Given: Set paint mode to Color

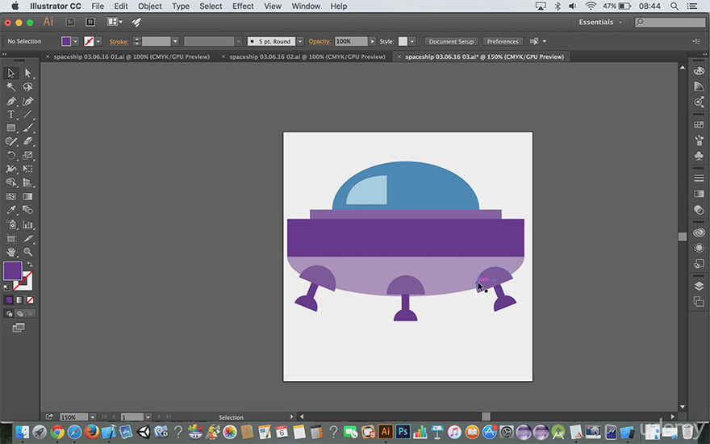Looking at the screenshot, I should pos(9,300).
